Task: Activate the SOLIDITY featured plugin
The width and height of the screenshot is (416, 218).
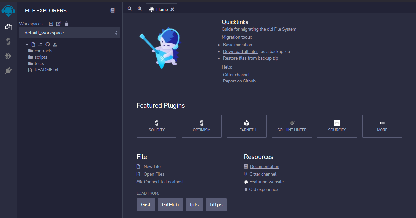Action: 157,126
